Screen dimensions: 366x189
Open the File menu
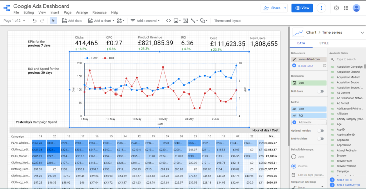click(x=16, y=12)
